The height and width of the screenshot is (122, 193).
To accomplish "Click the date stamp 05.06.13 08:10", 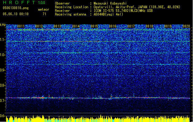I will (x=16, y=14).
